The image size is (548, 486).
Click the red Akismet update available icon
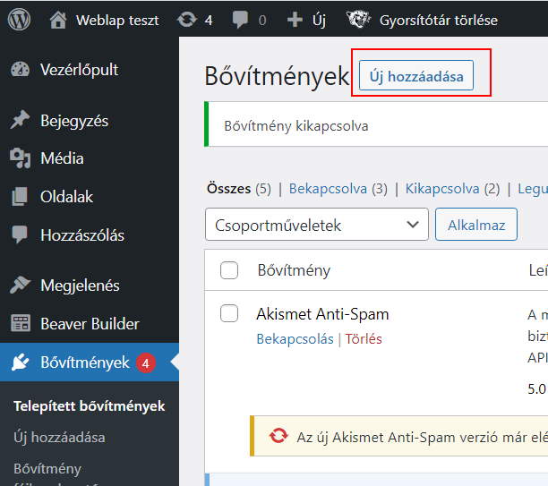(x=278, y=436)
